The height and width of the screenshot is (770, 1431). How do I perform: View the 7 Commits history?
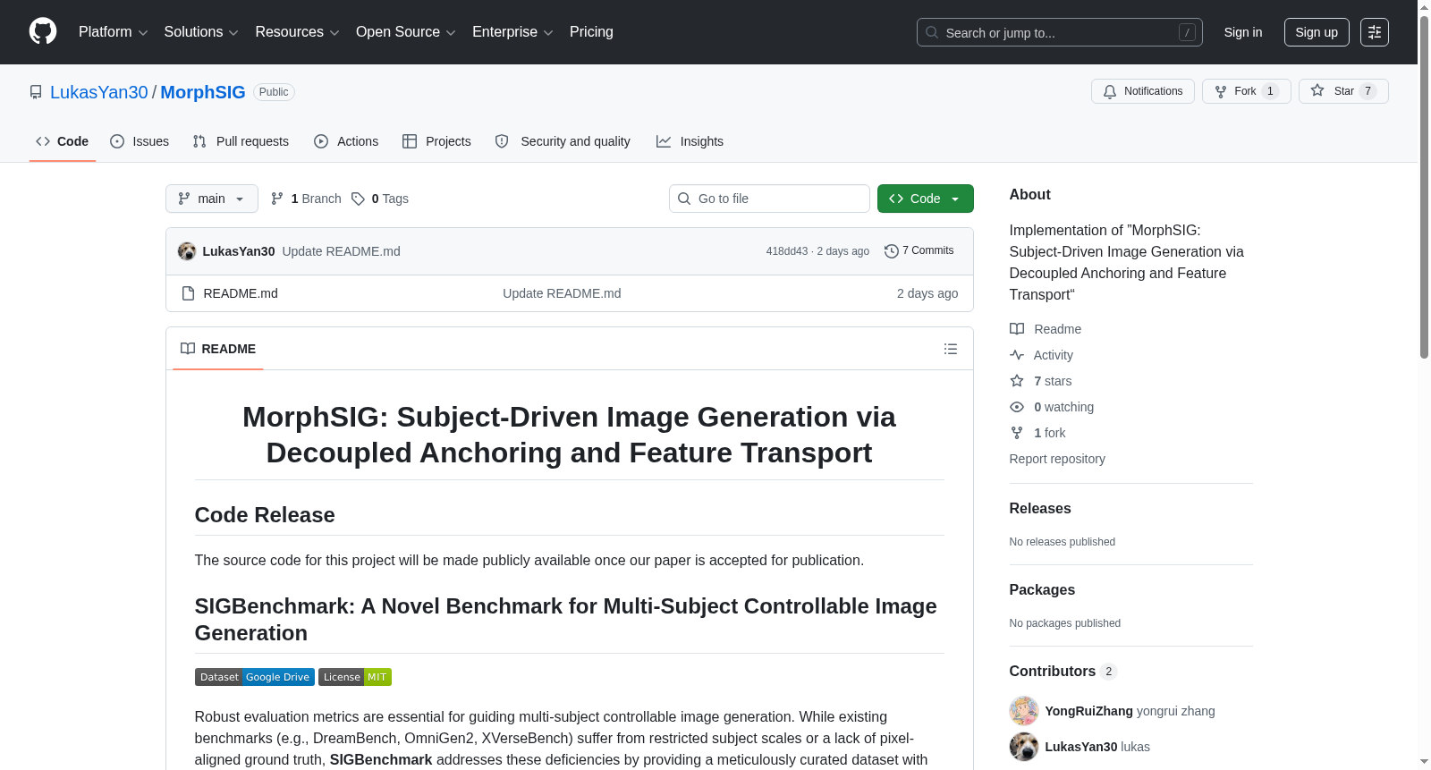pyautogui.click(x=919, y=250)
